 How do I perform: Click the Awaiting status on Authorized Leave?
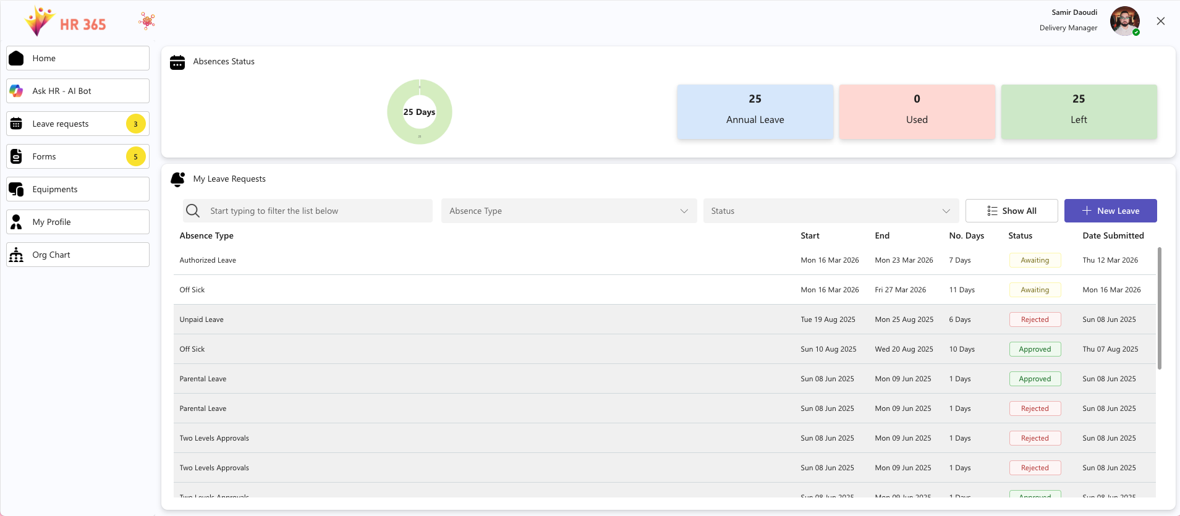click(1035, 260)
